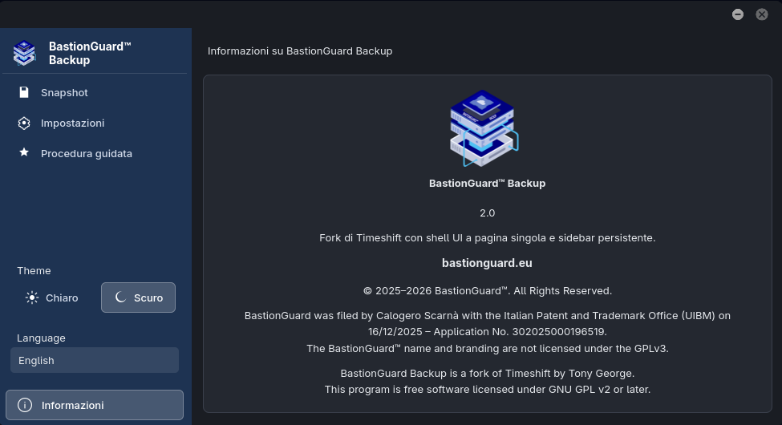
Task: Click the info circle icon beside Informazioni
Action: pos(24,405)
